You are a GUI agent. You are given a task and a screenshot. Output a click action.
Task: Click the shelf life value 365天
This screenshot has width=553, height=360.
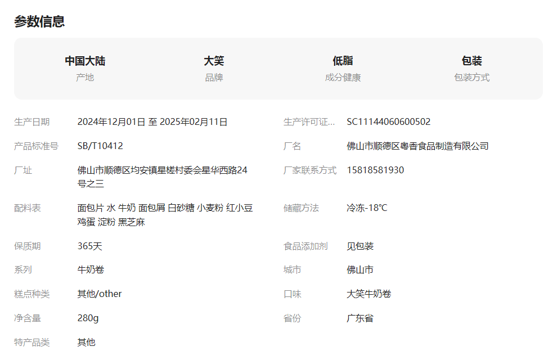click(x=90, y=246)
